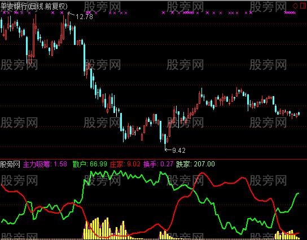
Task: Click the low price label 9.42
Action: click(x=179, y=150)
